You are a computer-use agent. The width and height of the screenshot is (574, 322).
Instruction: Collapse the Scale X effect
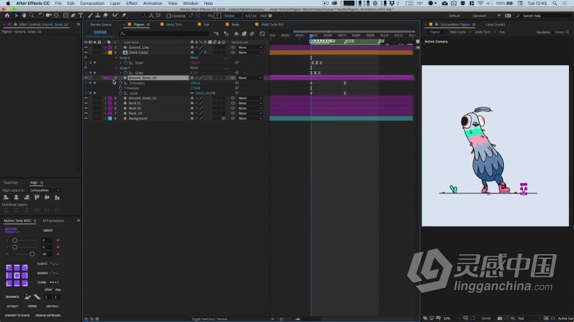tap(116, 58)
